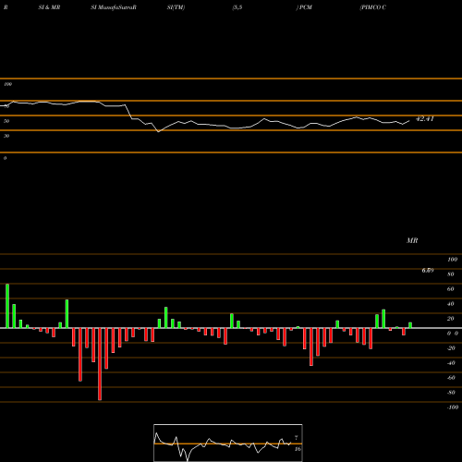Click the MR label above the bar chart
Viewport: 462px width, 462px height.
point(412,240)
